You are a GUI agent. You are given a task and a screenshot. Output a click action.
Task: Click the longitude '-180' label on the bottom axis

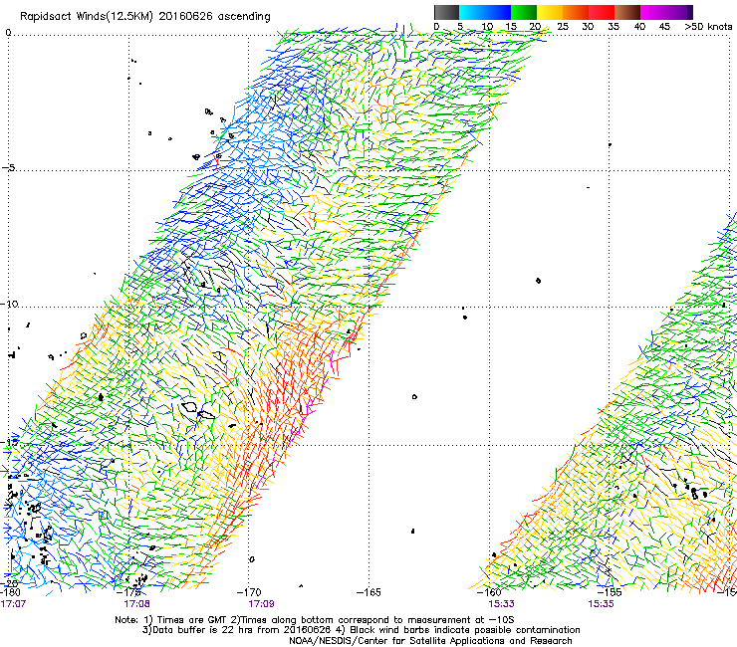coord(11,592)
